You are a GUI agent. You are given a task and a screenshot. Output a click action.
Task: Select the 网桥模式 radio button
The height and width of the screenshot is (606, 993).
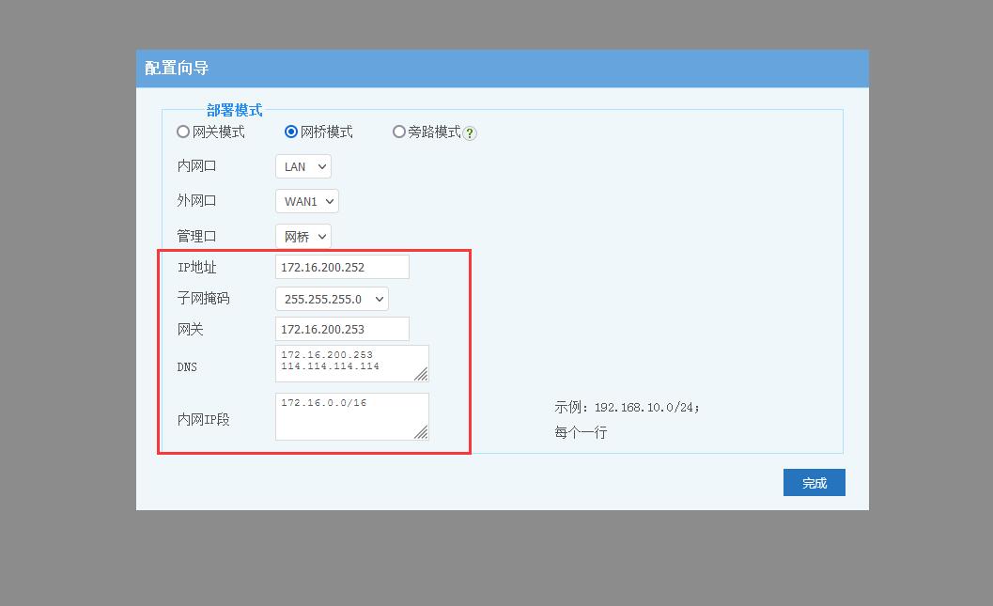[291, 132]
